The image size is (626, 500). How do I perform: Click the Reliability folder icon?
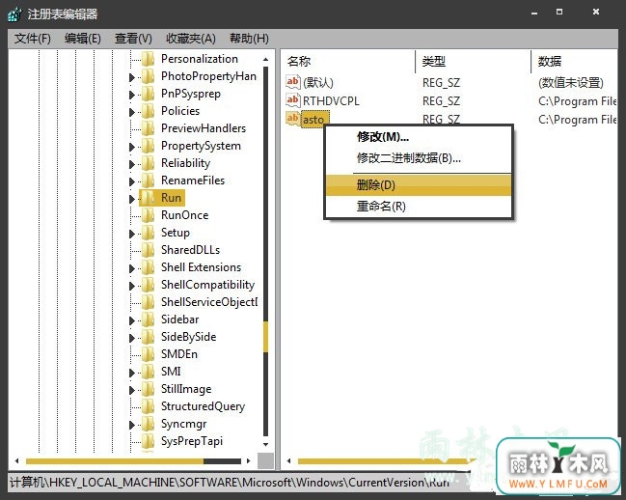coord(149,163)
